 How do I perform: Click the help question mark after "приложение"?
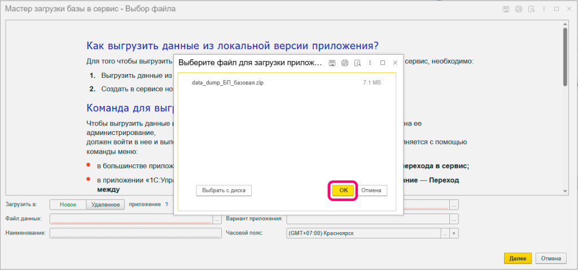(x=167, y=204)
